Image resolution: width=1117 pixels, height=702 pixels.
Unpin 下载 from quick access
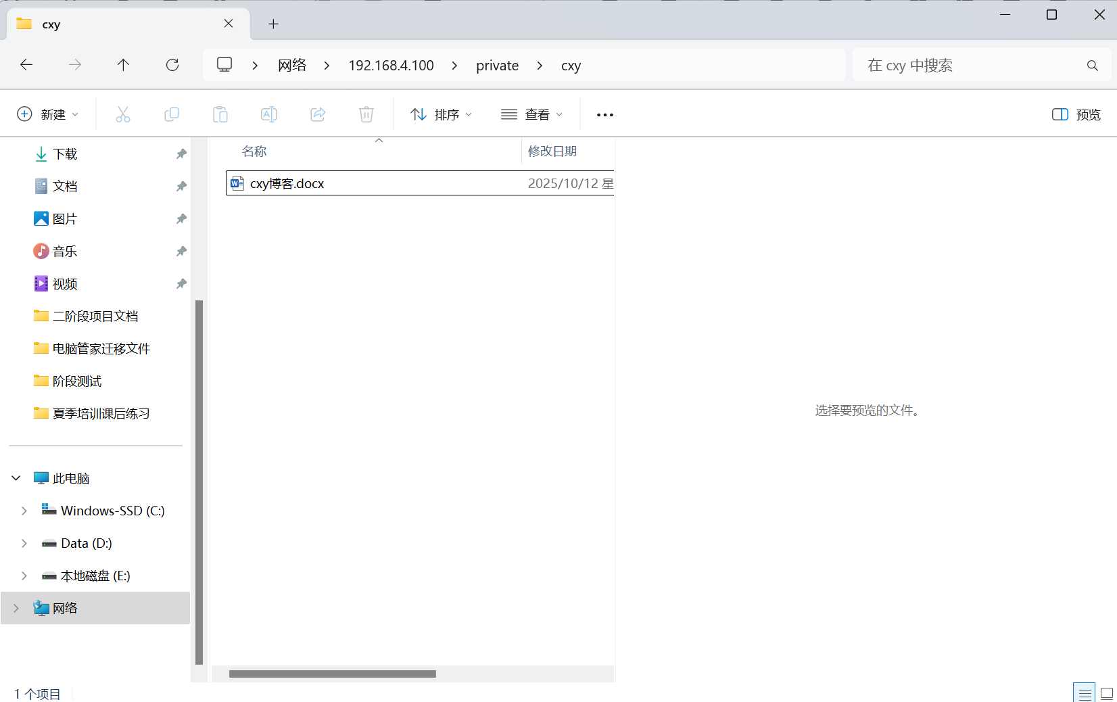click(x=181, y=154)
